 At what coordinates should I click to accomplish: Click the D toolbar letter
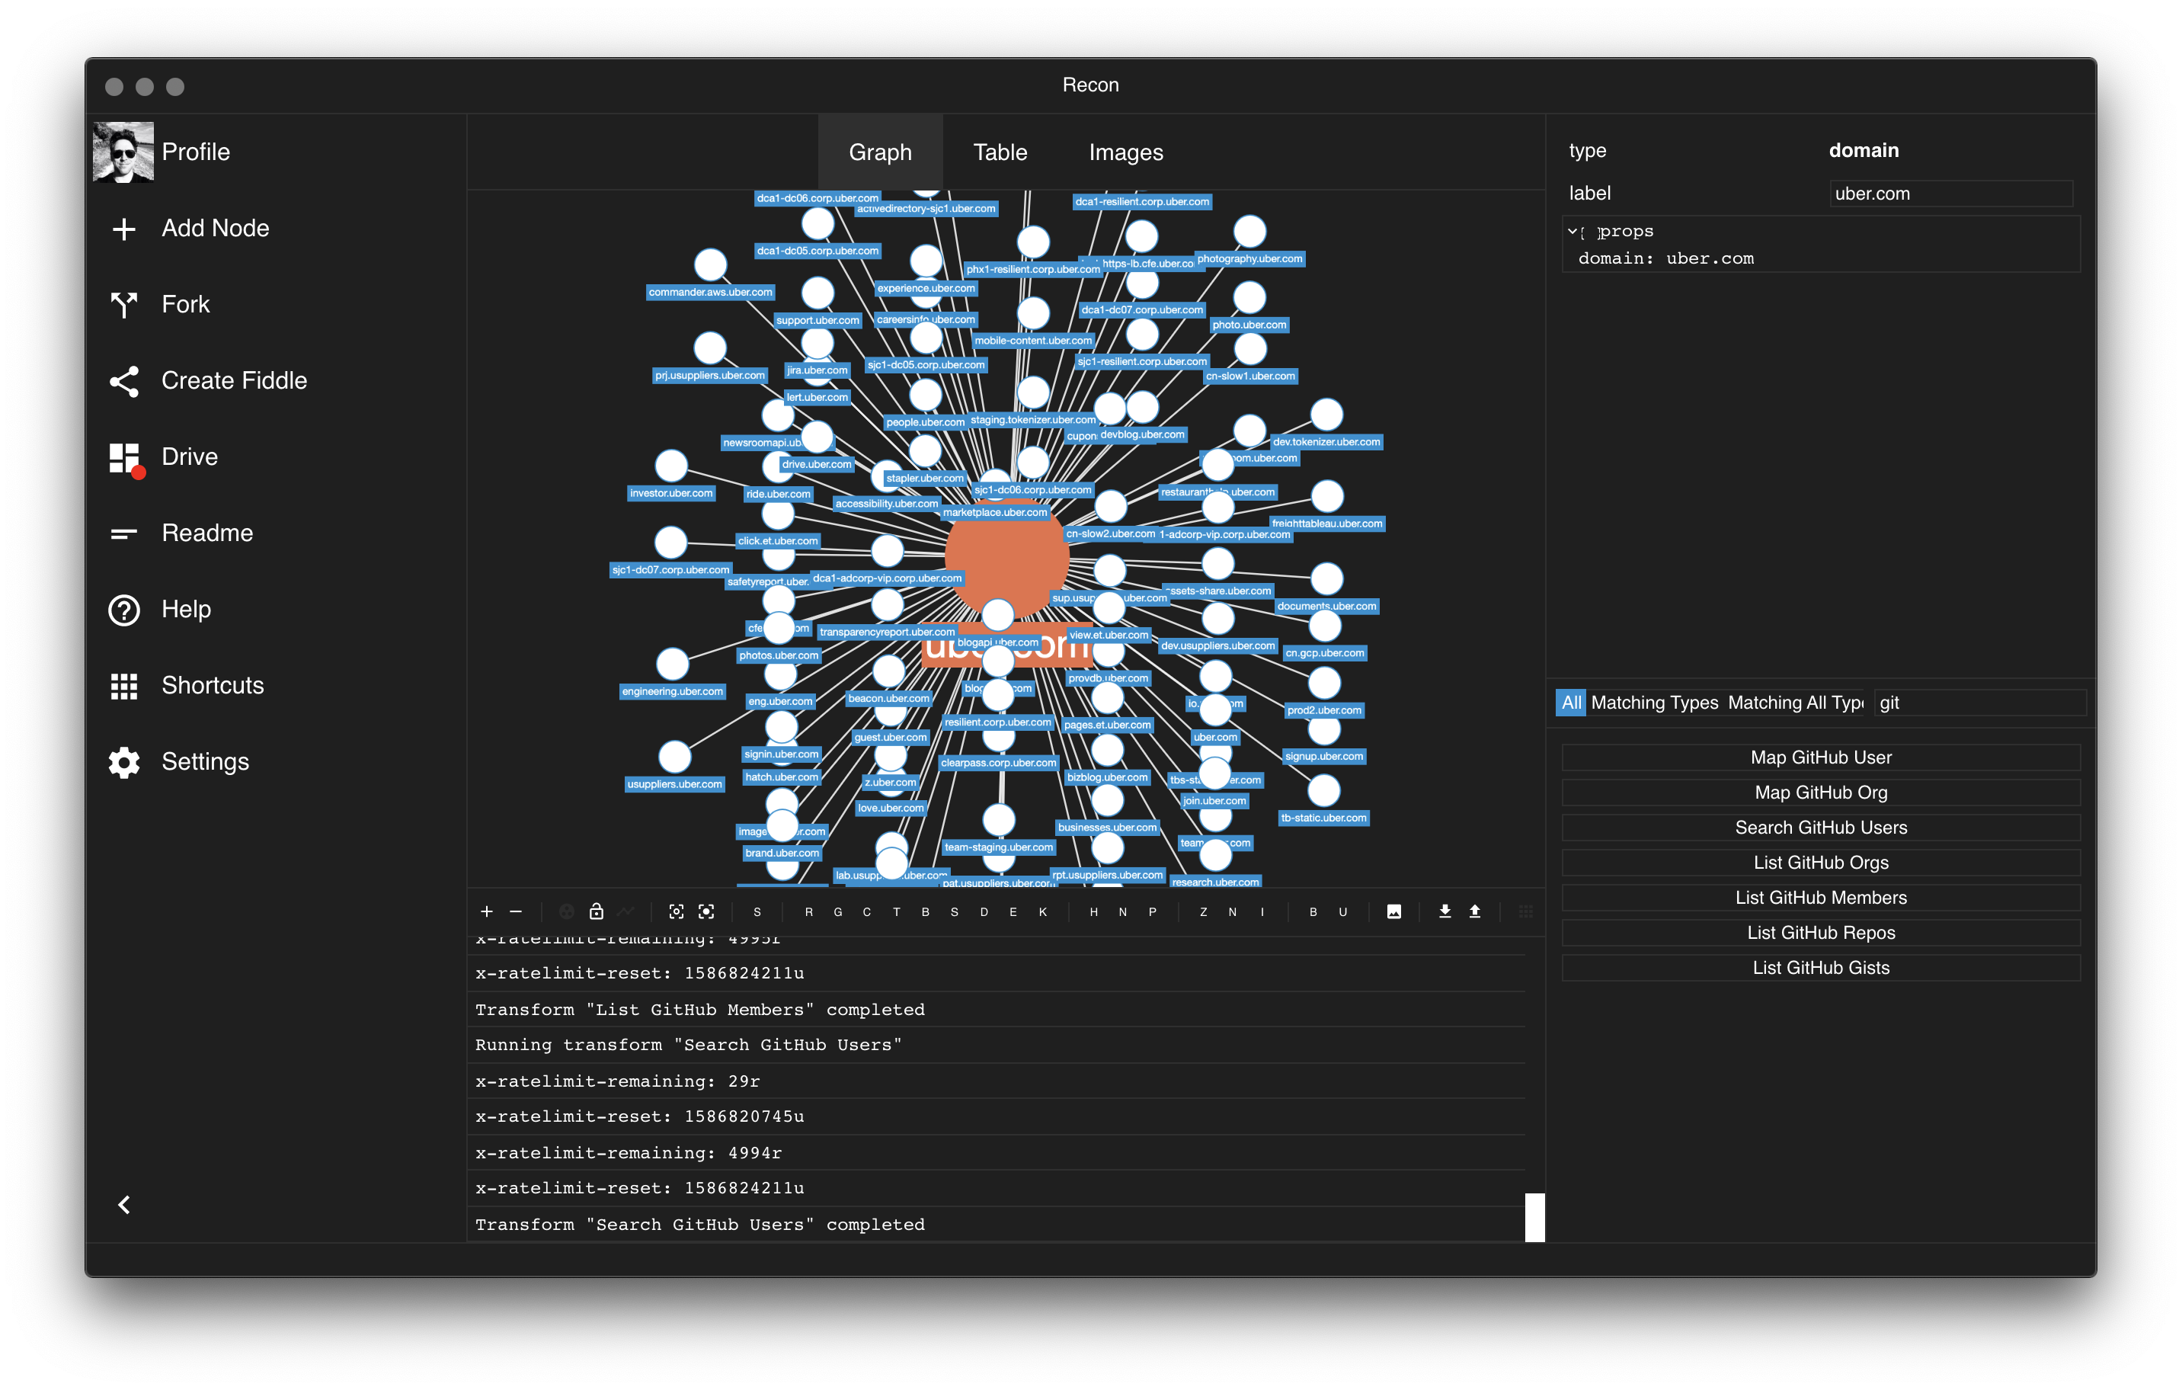(984, 911)
